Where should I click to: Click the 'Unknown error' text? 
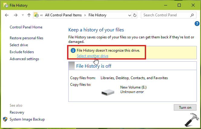132,92
